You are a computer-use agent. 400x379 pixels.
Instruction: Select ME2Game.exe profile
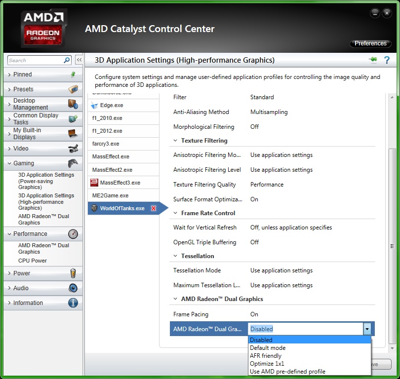click(x=123, y=195)
